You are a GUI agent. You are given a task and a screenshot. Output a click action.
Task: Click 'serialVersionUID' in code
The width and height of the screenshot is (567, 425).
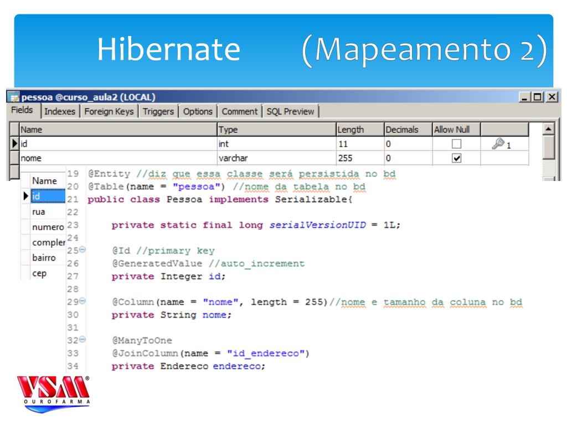317,225
